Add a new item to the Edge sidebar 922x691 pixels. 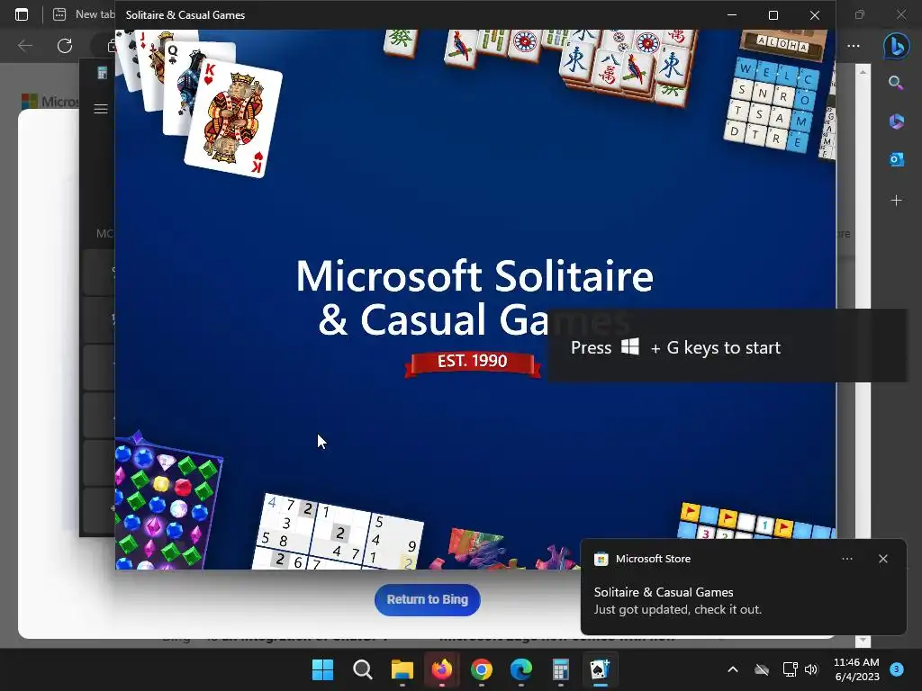(x=896, y=201)
